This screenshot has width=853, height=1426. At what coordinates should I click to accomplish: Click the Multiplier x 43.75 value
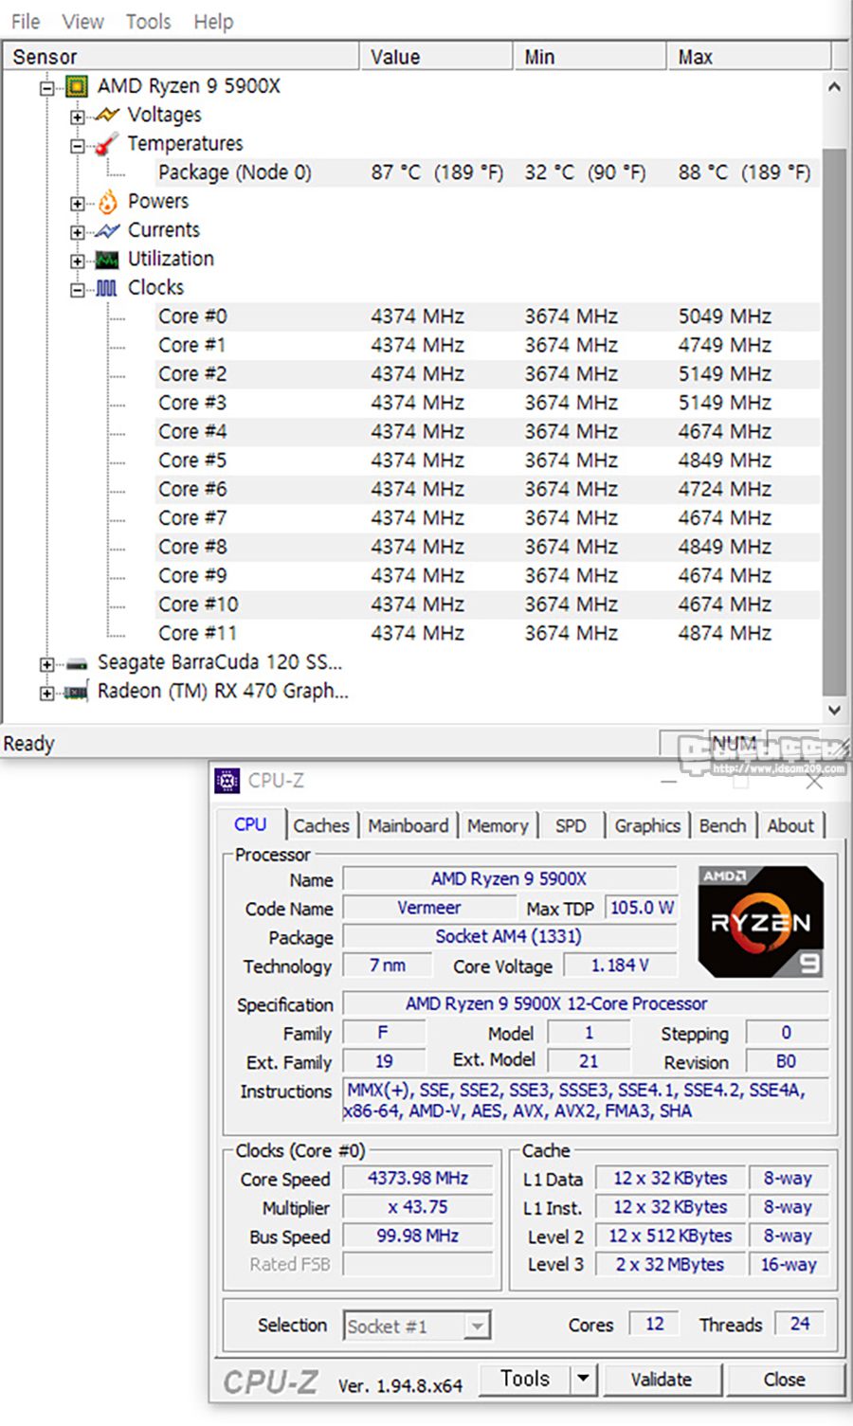pyautogui.click(x=418, y=1207)
